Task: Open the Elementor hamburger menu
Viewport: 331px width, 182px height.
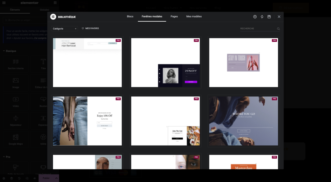Action: (4, 3)
